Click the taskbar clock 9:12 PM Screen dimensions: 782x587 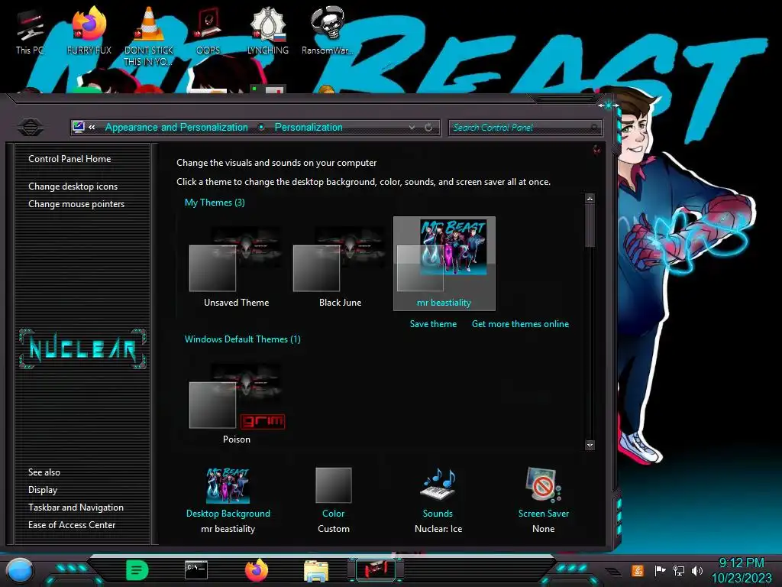pyautogui.click(x=741, y=563)
